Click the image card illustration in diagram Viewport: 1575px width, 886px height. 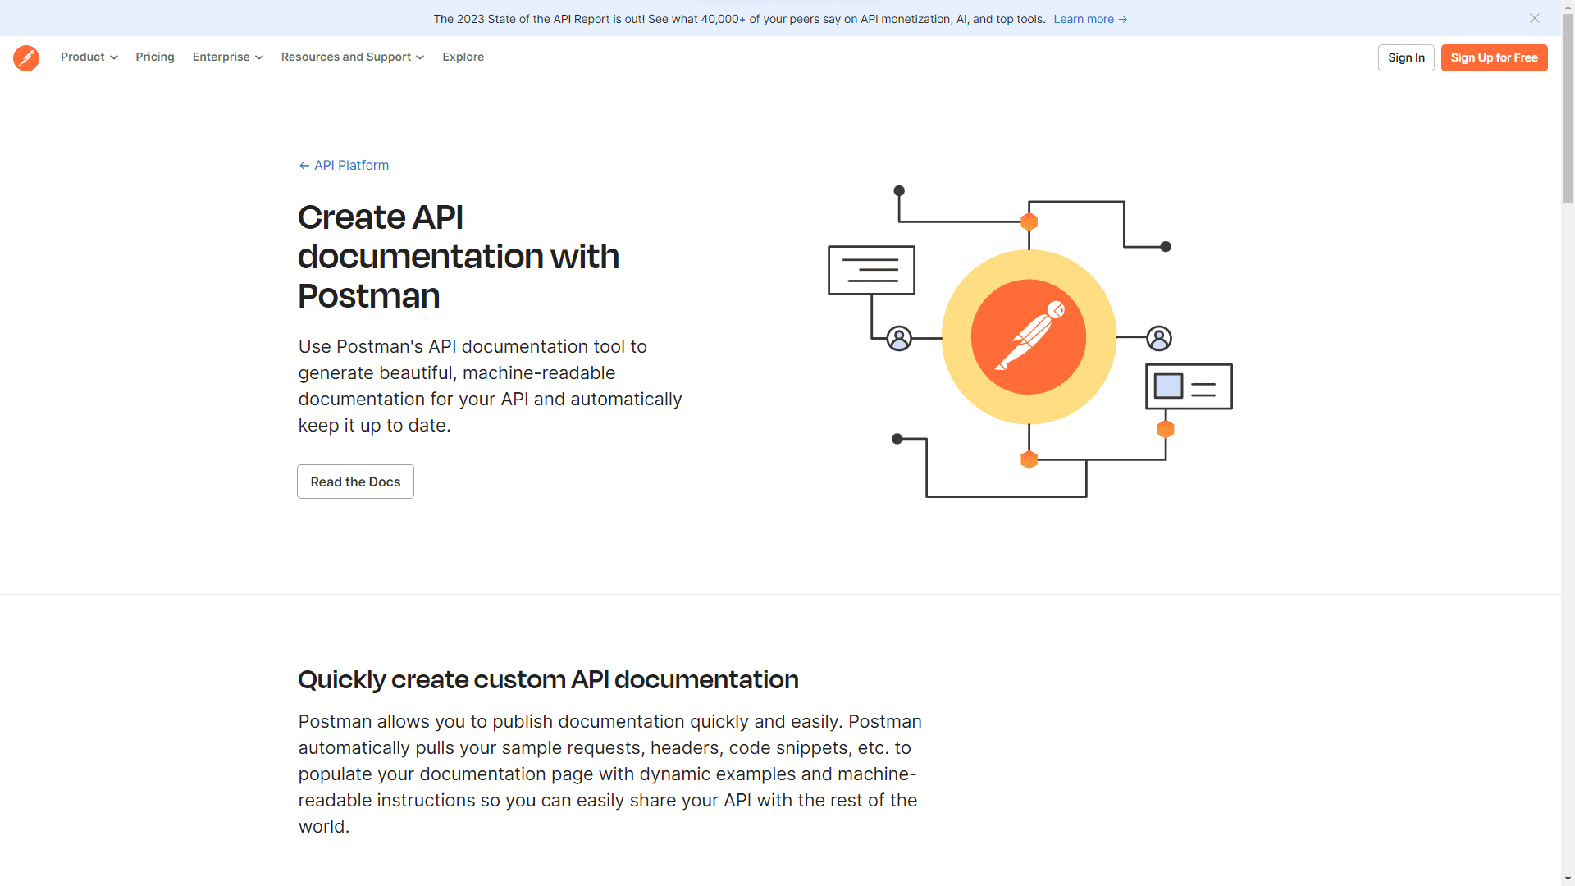pos(1189,386)
